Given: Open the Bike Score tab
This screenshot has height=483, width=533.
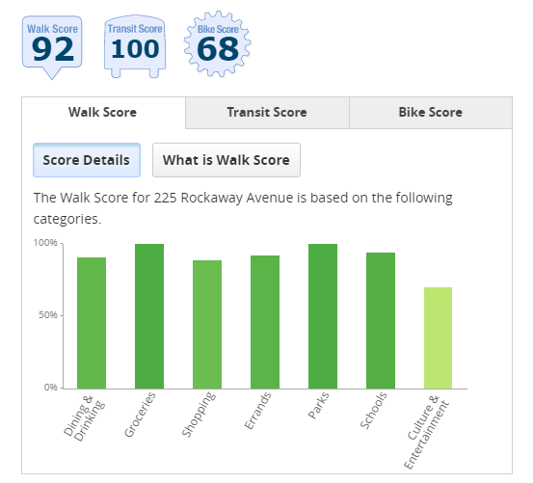Looking at the screenshot, I should (x=430, y=113).
